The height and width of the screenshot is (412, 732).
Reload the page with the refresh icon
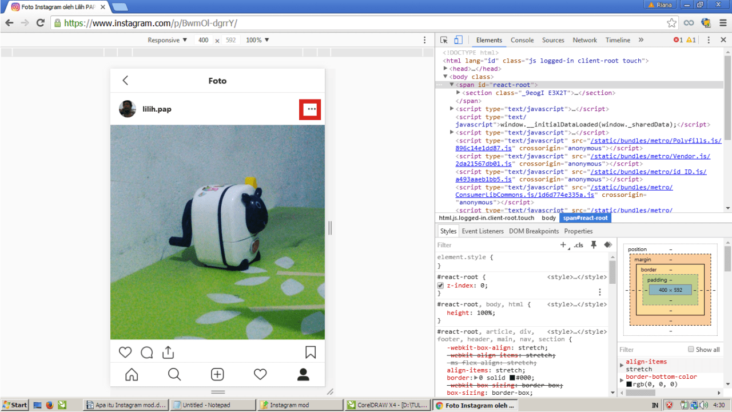[x=40, y=23]
